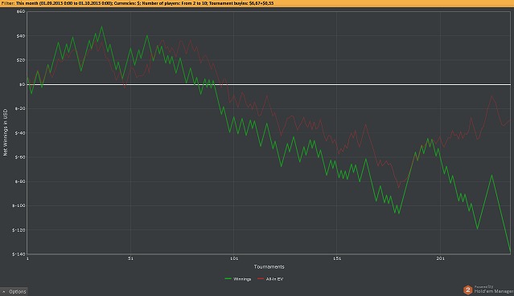Click the red All-In EV legend swatch
The height and width of the screenshot is (296, 514).
click(261, 279)
